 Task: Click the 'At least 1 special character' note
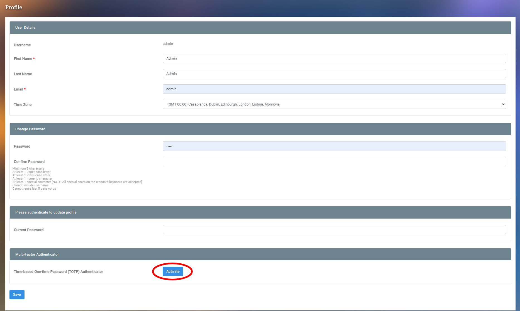pos(77,182)
